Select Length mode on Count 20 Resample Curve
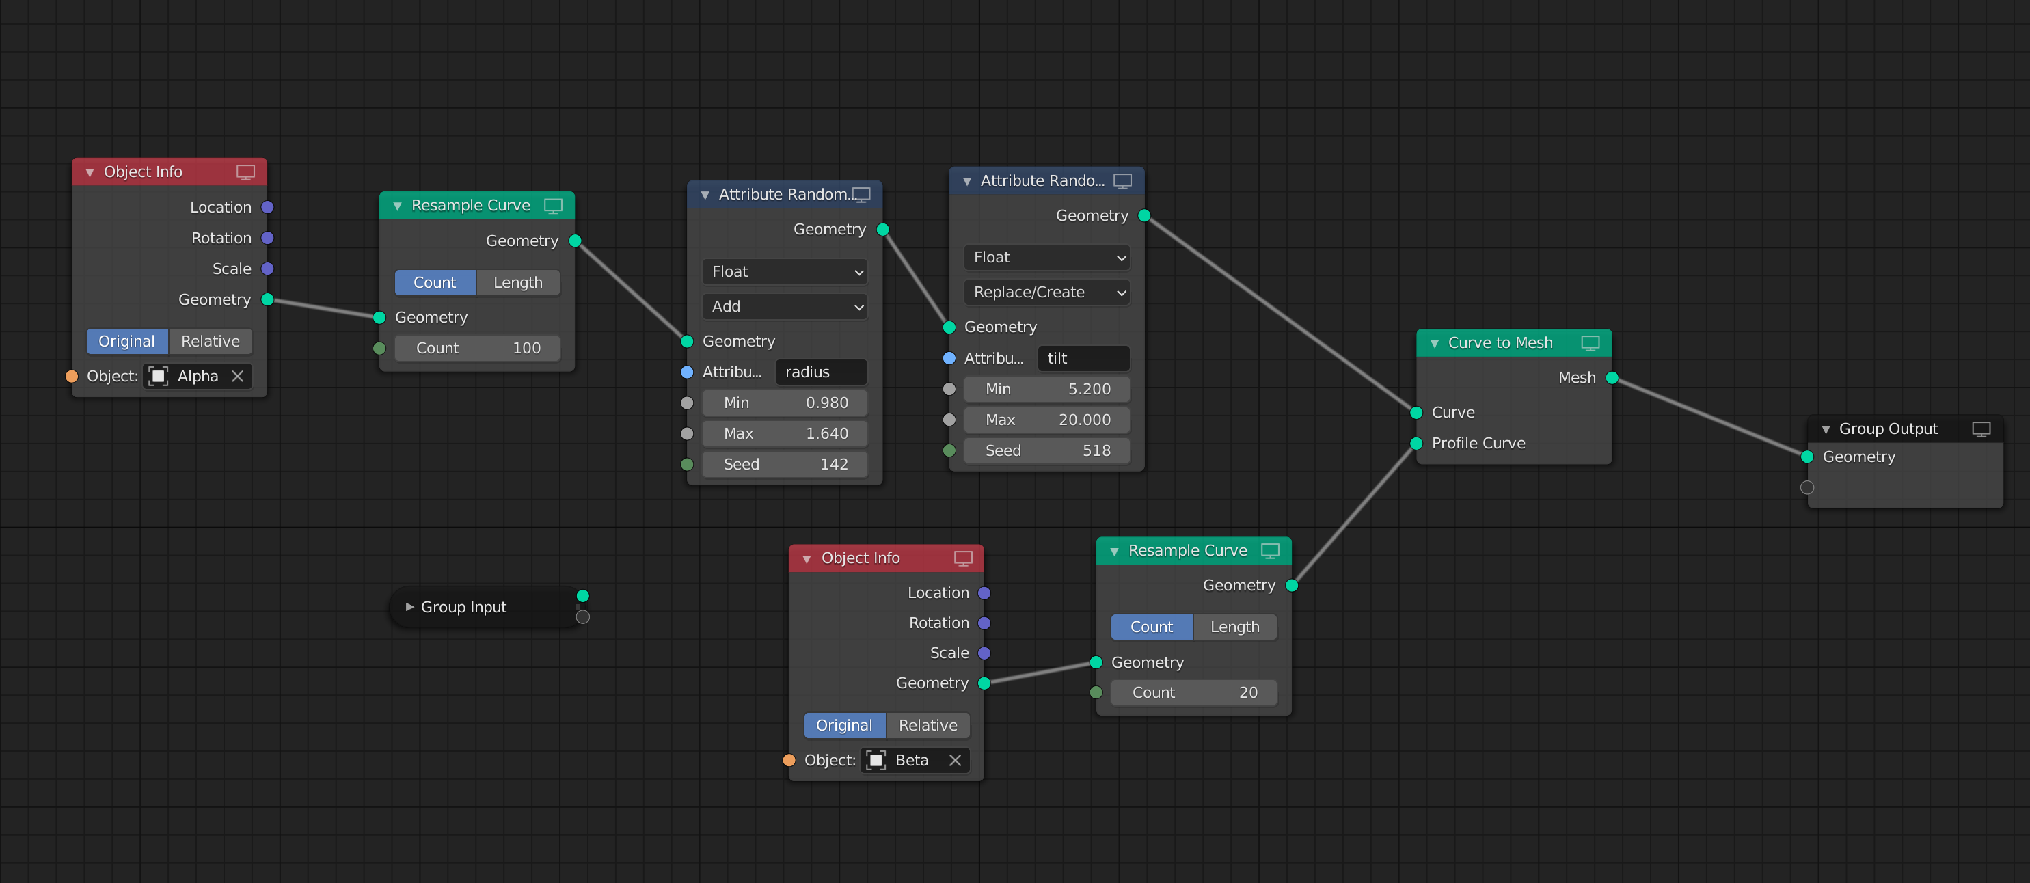Image resolution: width=2030 pixels, height=883 pixels. tap(1235, 627)
